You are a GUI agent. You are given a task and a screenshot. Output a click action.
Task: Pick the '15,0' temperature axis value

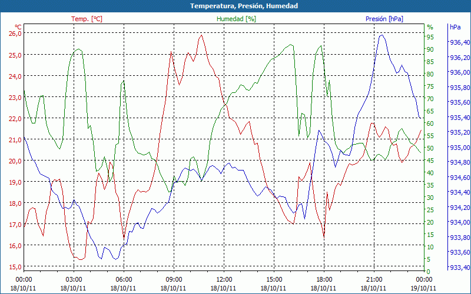pos(16,267)
